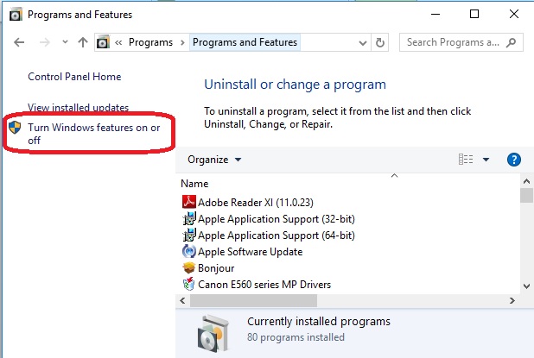
Task: Click the Up directory arrow
Action: (83, 42)
